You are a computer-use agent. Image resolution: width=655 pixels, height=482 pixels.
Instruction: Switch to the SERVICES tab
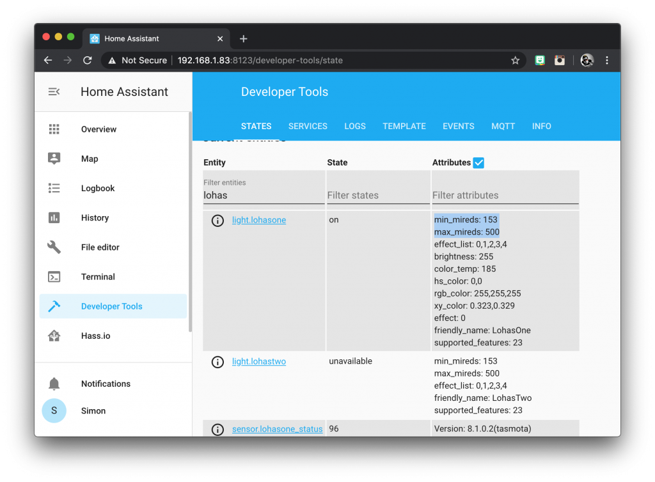308,126
